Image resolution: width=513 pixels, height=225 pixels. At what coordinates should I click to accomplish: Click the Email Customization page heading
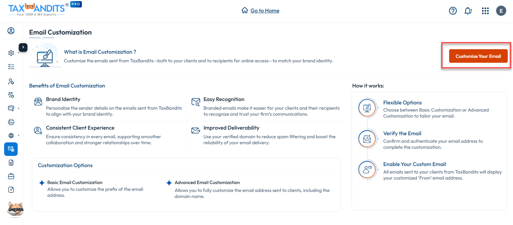[60, 32]
